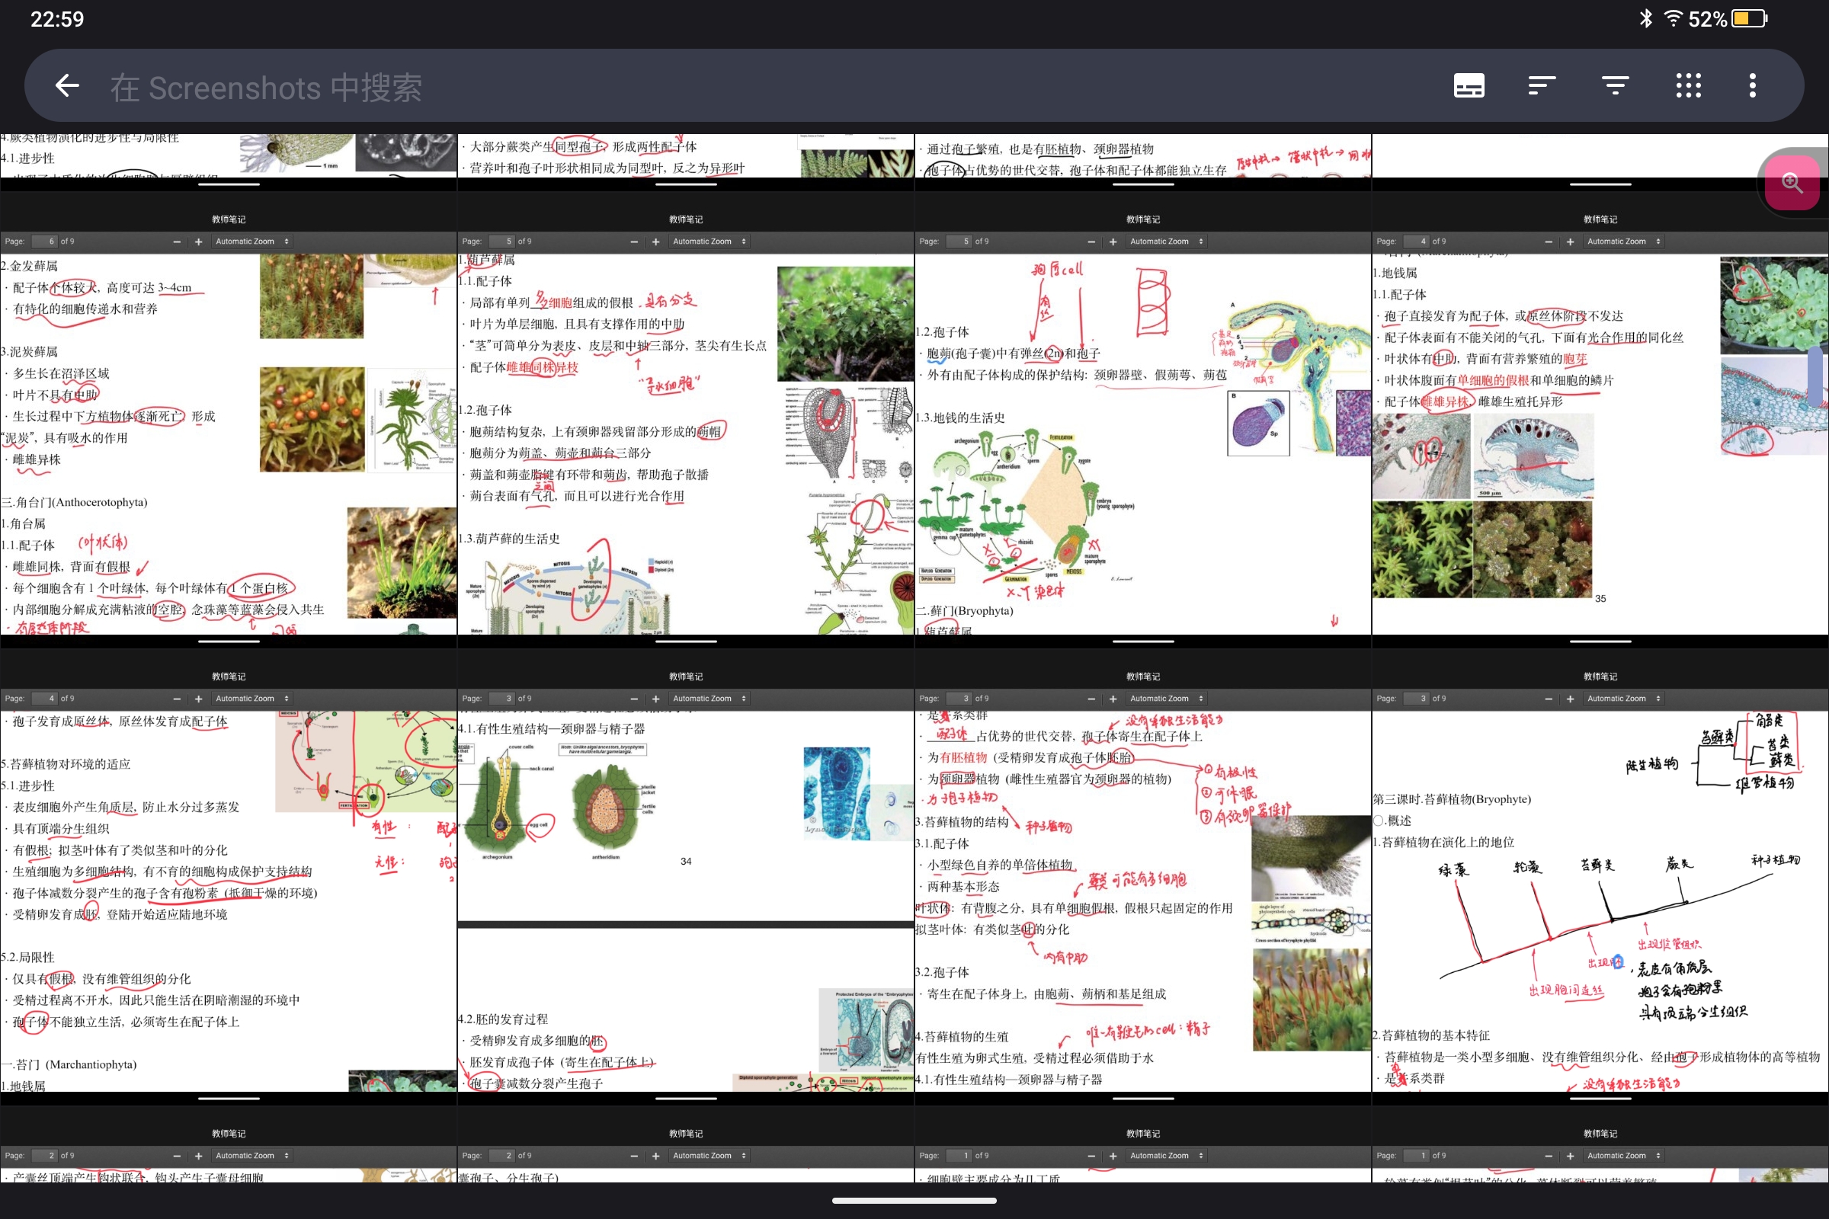This screenshot has width=1829, height=1219.
Task: Open the screenshot containing '苔藓植物的结构'
Action: [x=1143, y=878]
